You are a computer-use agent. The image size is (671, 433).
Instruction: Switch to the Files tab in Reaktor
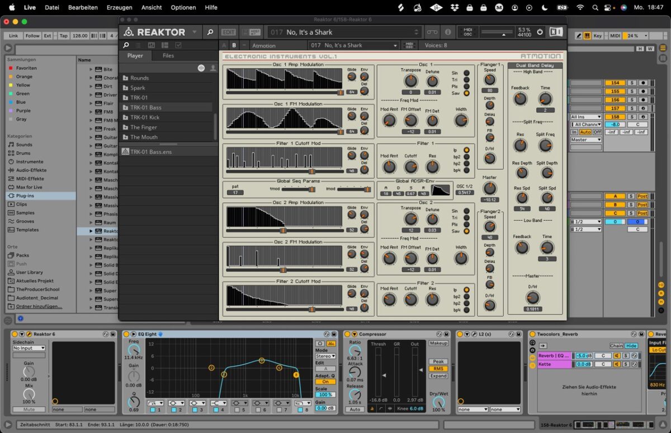[x=168, y=55]
